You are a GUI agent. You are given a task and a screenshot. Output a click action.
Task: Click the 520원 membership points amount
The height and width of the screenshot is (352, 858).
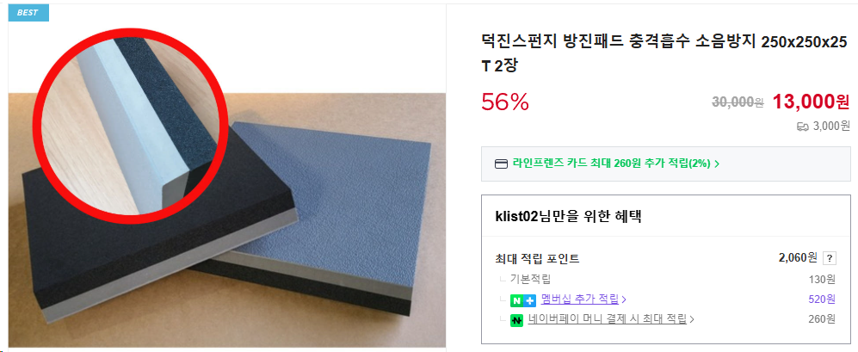click(x=822, y=300)
